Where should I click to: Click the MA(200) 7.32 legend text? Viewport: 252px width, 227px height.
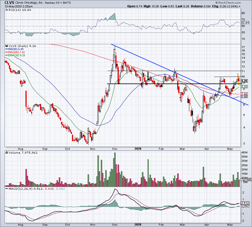(x=17, y=52)
